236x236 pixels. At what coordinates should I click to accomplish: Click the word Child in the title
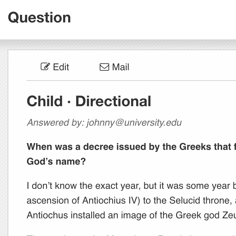(45, 101)
